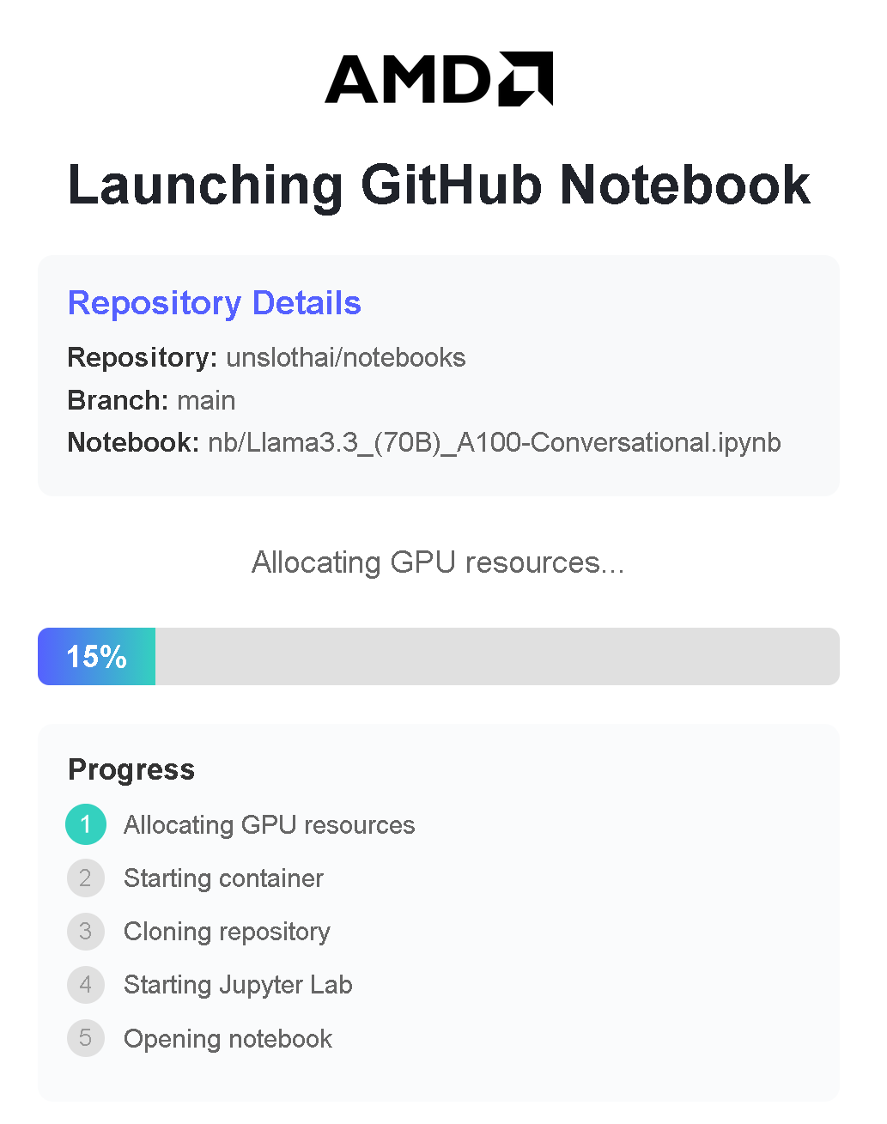Click the step 3 number icon
Screen dimensions: 887x1124
[86, 932]
